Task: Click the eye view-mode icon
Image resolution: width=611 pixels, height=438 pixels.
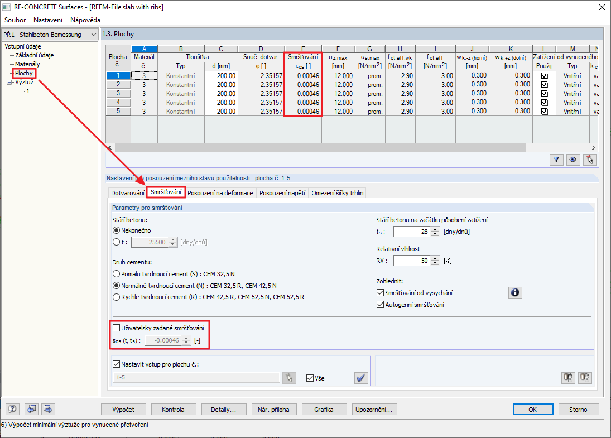Action: click(x=573, y=160)
